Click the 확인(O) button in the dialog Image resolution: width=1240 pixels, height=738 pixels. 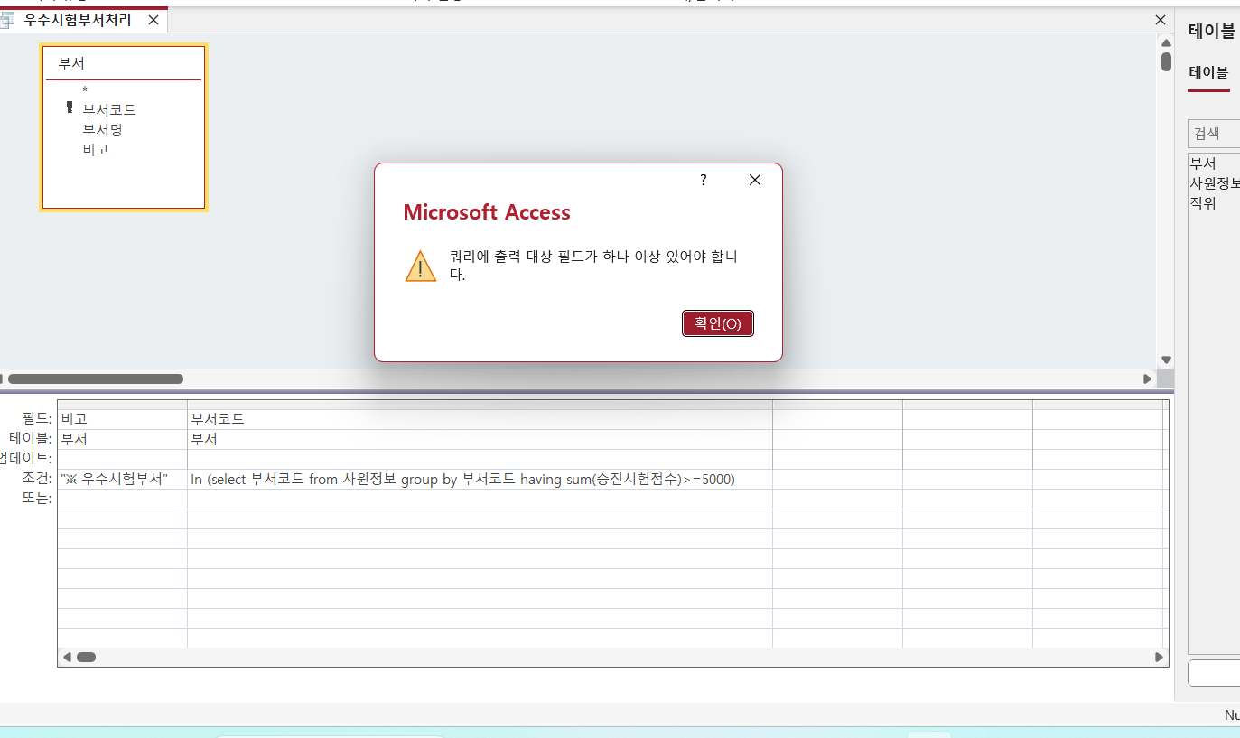(x=717, y=323)
